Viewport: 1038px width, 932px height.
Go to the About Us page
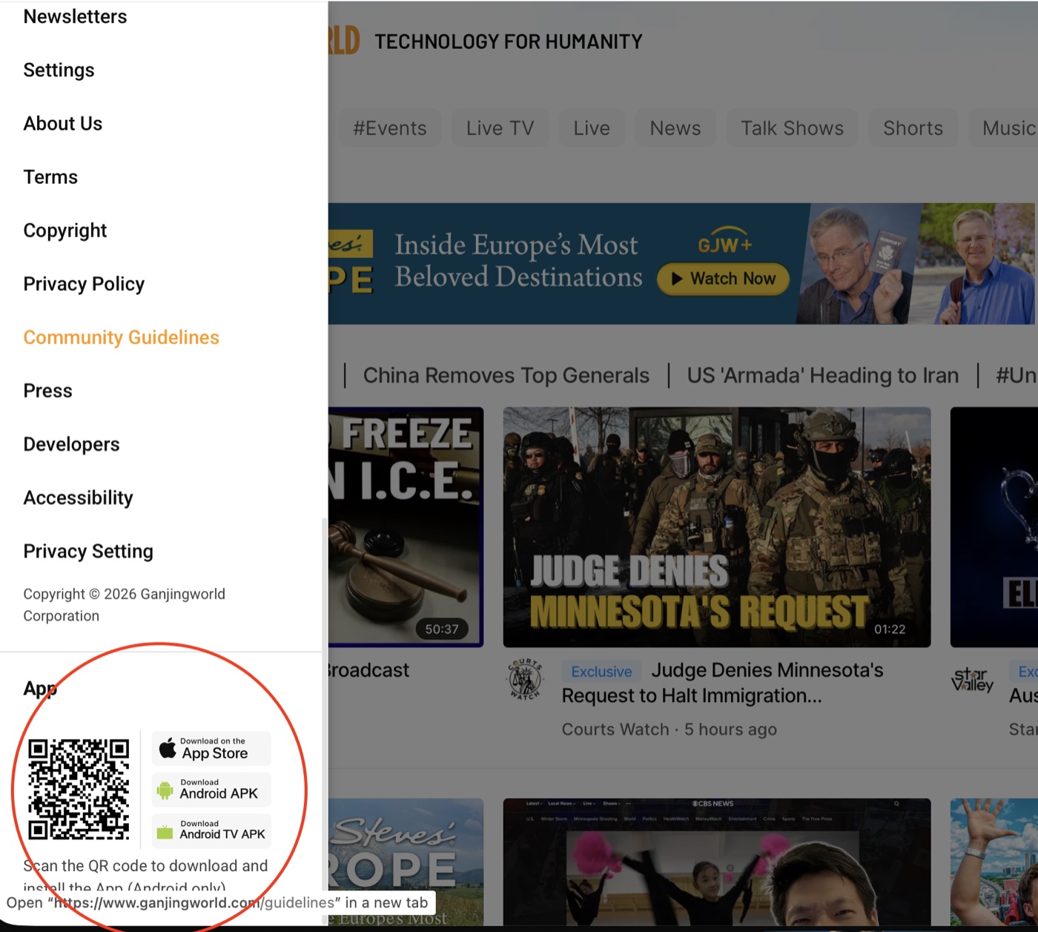coord(63,123)
